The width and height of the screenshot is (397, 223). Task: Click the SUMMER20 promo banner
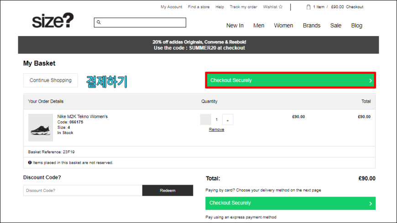[x=198, y=45]
